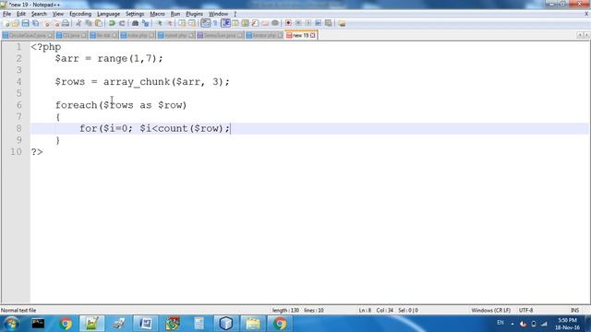Screen dimensions: 591x332
Task: Open the Plugins menu
Action: (195, 14)
